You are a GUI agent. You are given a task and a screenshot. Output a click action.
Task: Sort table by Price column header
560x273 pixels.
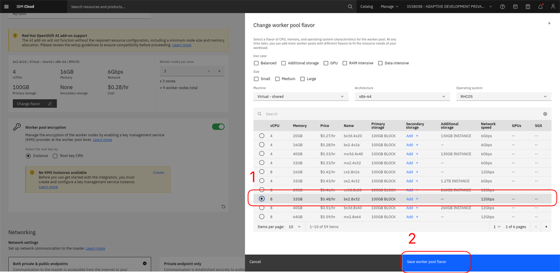pyautogui.click(x=325, y=126)
